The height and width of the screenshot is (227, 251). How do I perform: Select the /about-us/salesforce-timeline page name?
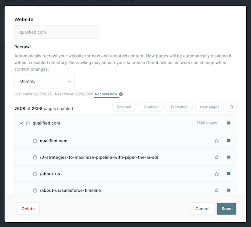coord(70,190)
